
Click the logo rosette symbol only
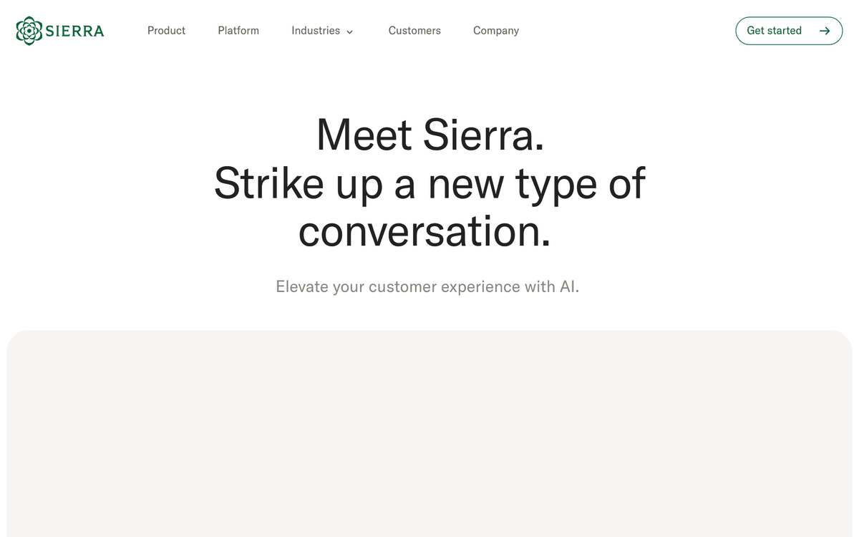click(29, 30)
